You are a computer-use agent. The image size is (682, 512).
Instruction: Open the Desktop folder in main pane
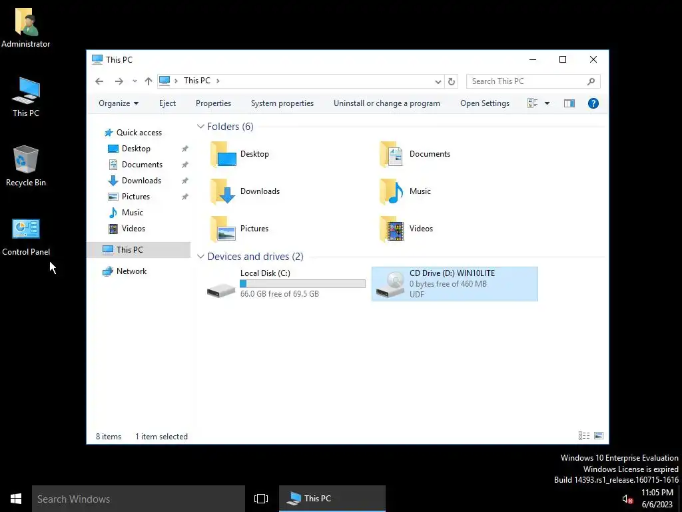tap(240, 154)
